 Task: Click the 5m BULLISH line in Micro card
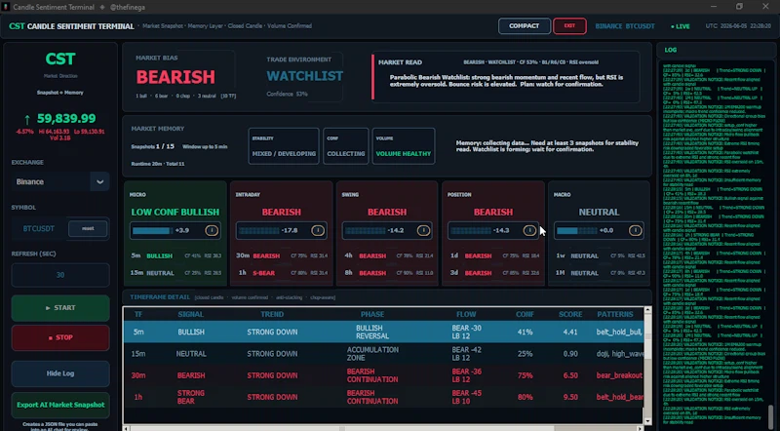[176, 255]
